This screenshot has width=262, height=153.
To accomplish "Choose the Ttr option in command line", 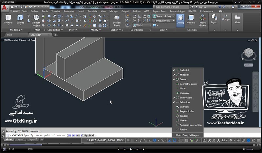I will pyautogui.click(x=78, y=135).
